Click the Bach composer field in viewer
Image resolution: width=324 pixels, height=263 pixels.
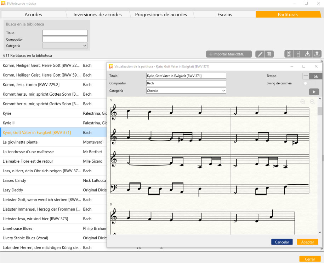(186, 83)
